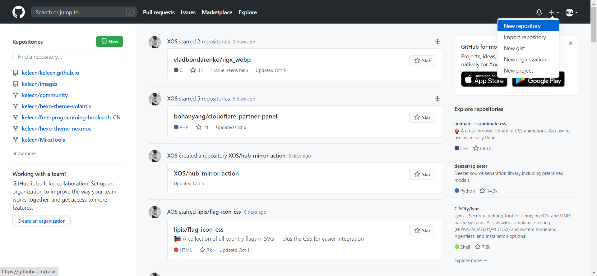The height and width of the screenshot is (276, 597).
Task: Click star count 7k on flag-icon-css
Action: click(x=206, y=250)
